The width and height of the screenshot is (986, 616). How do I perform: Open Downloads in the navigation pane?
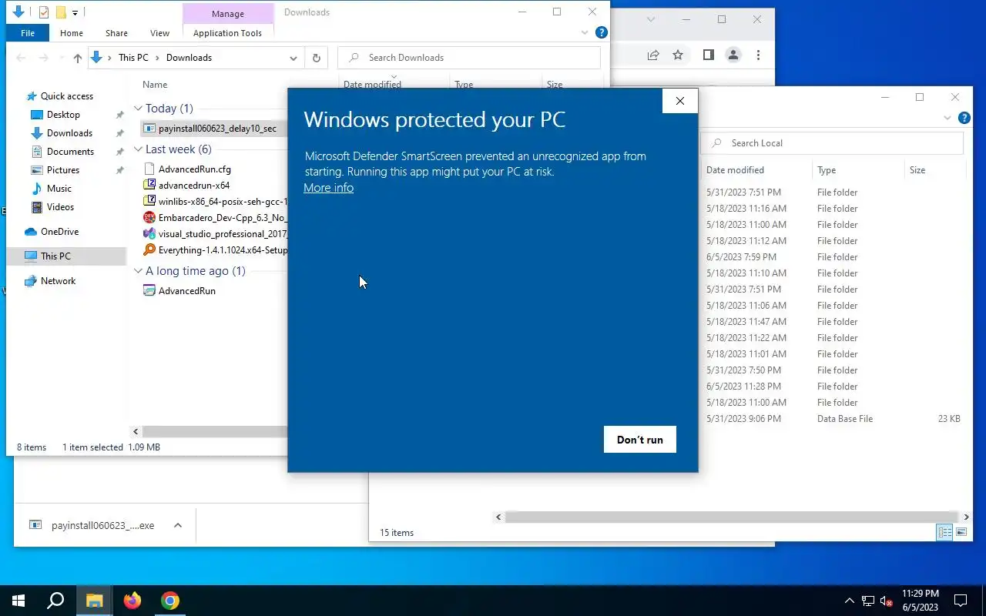tap(69, 133)
